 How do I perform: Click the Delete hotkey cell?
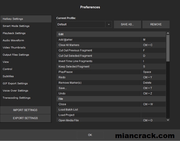(153, 83)
